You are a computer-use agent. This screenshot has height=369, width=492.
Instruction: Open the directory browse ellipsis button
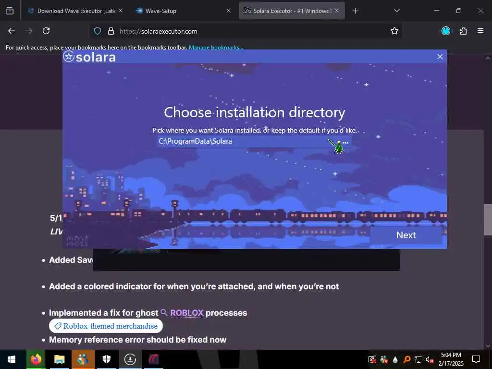click(345, 142)
